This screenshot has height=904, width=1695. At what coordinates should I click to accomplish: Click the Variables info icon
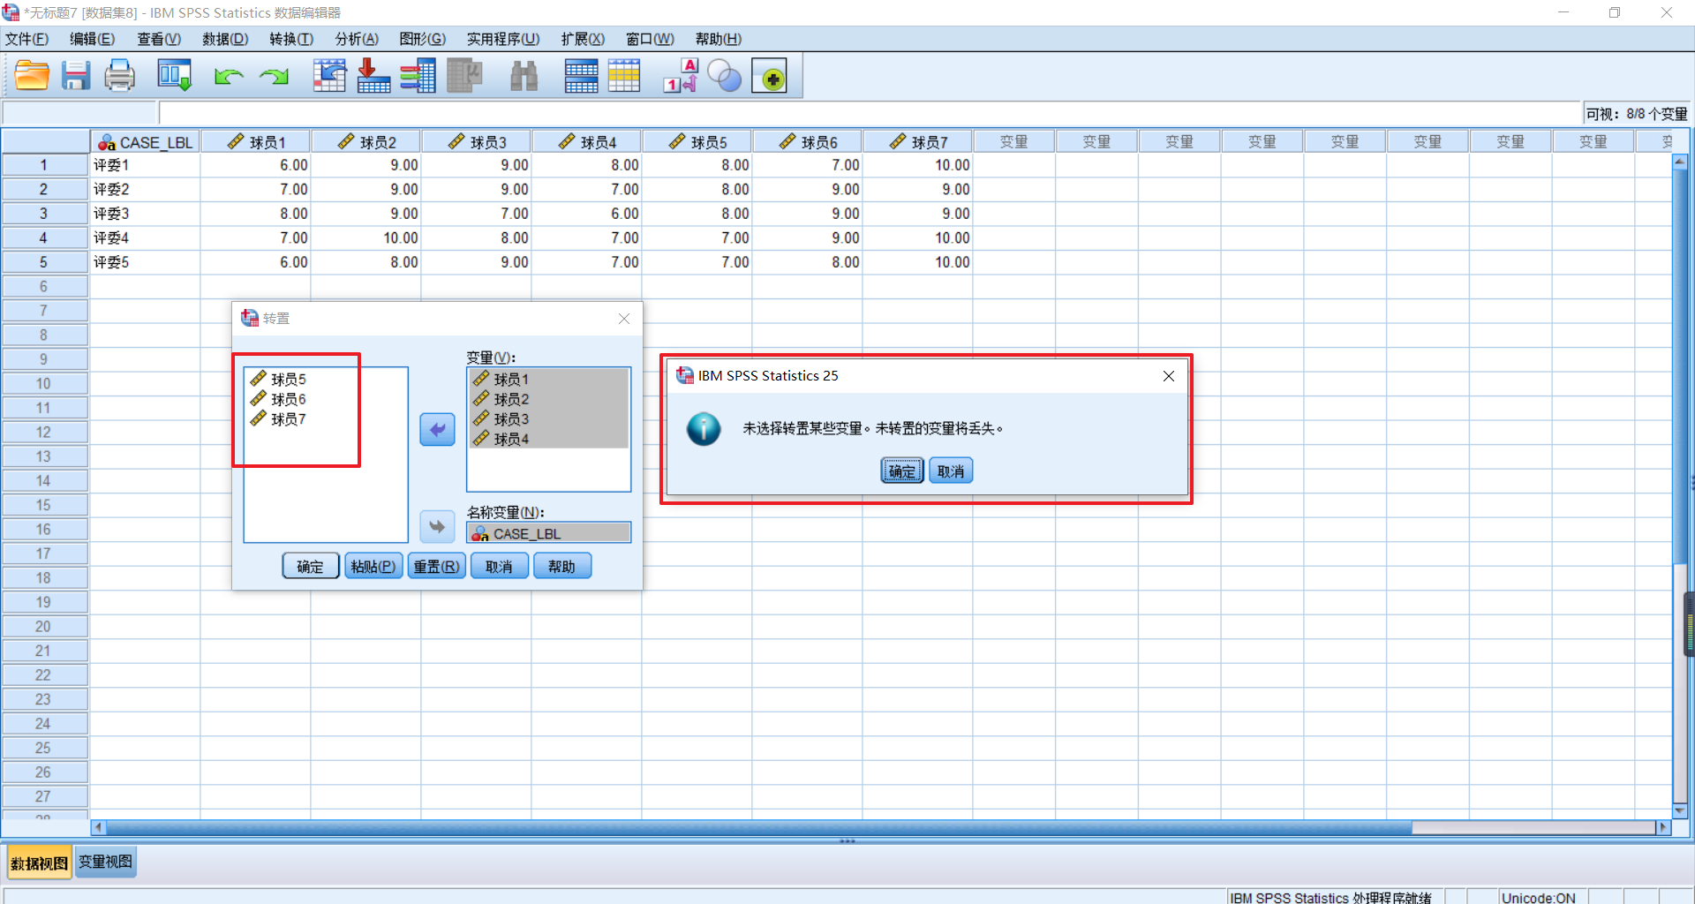click(418, 76)
